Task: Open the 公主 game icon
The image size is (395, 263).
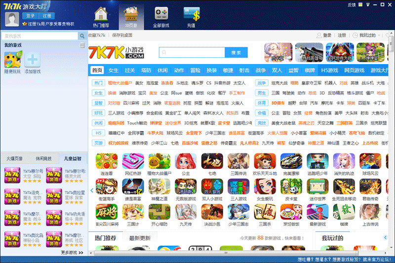Action: tap(186, 161)
